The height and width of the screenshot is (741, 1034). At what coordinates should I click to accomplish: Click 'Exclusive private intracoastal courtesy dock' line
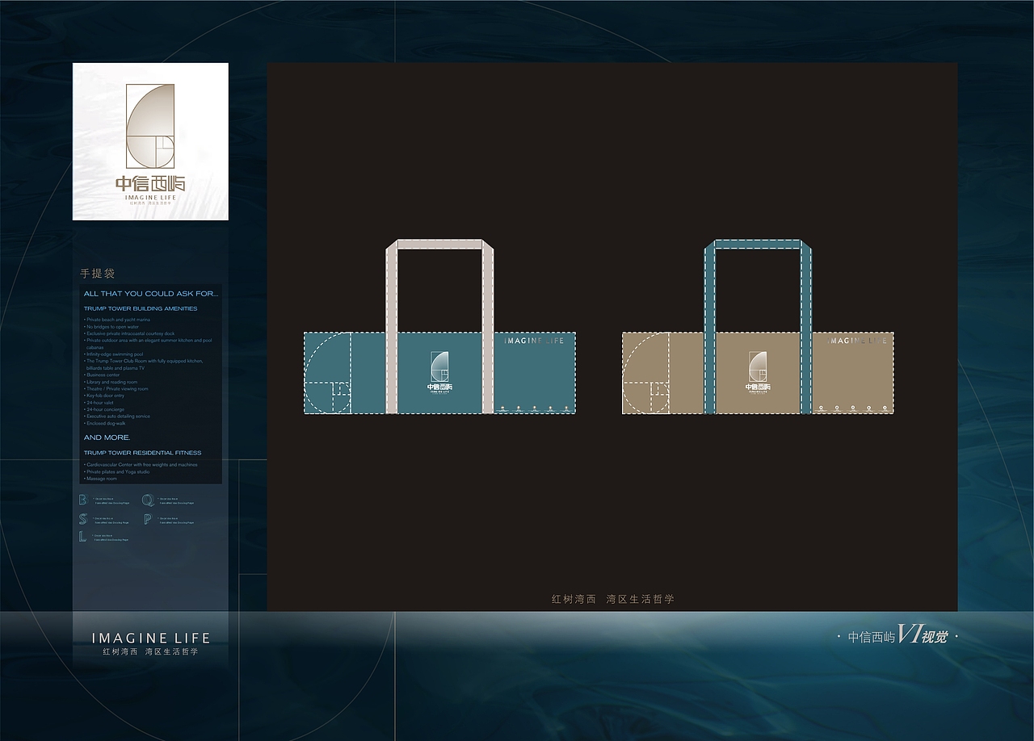[x=129, y=333]
